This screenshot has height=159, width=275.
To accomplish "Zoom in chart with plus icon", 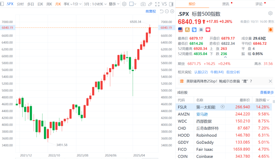I will point(172,11).
